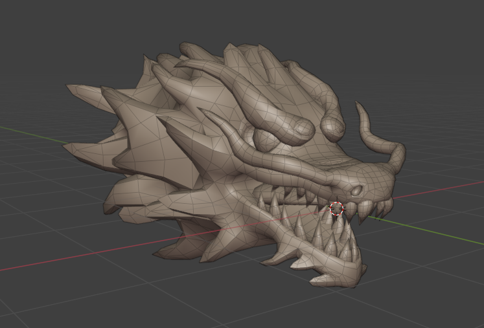Click the dragon's spherical eyeball
Screen dimensions: 484x328
[x=266, y=139]
